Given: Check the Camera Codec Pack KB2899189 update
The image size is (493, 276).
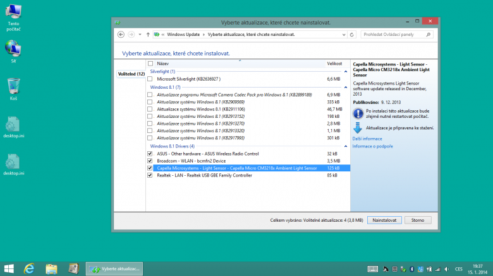Looking at the screenshot, I should pyautogui.click(x=150, y=95).
